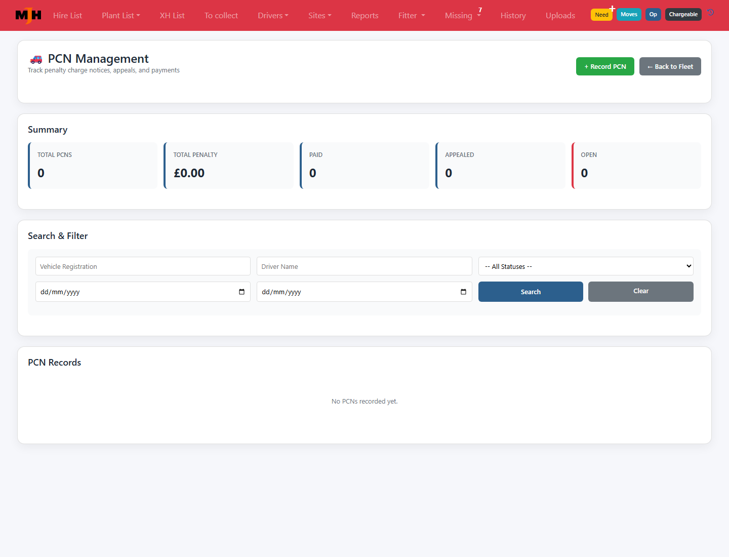Viewport: 729px width, 557px height.
Task: Expand the Plant List dropdown menu
Action: click(x=121, y=16)
